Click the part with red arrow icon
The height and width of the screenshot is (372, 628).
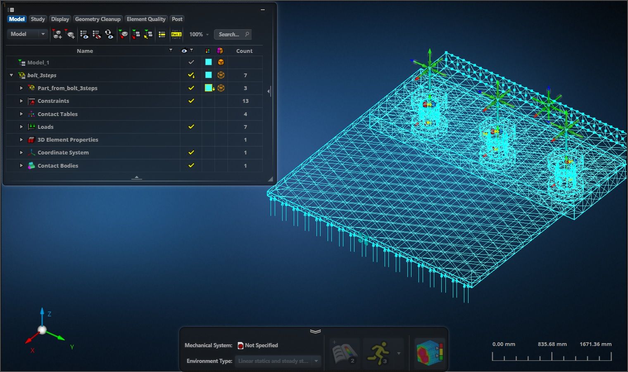click(123, 34)
